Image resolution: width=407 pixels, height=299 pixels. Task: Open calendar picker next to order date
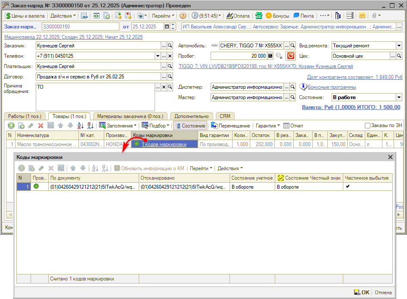pyautogui.click(x=167, y=27)
